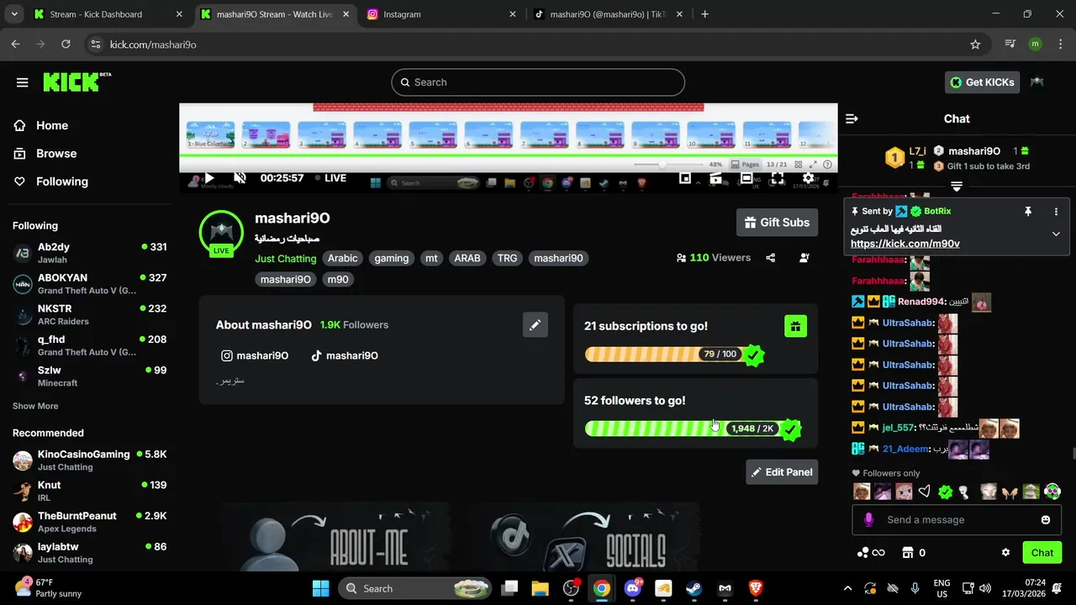The width and height of the screenshot is (1076, 605).
Task: Click jel_557 username in chat
Action: point(899,428)
